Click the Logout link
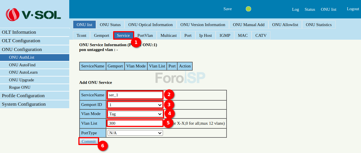 click(x=353, y=9)
